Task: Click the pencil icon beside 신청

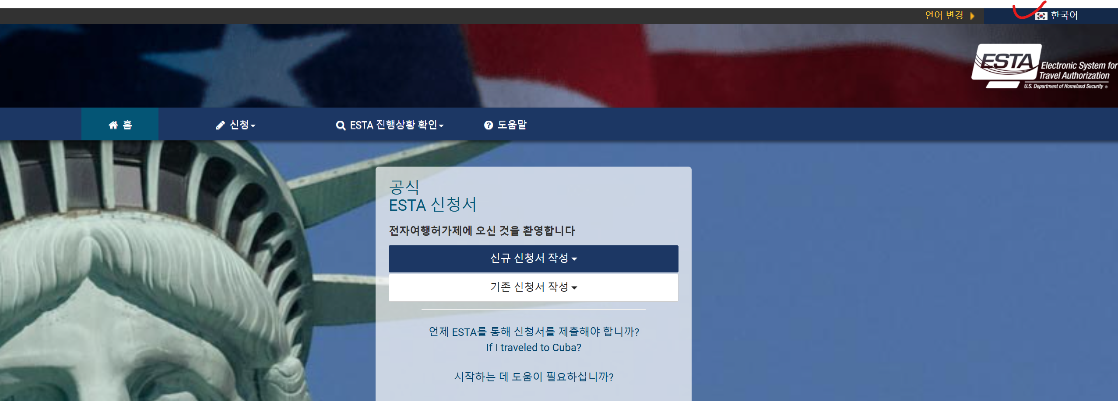Action: [221, 126]
